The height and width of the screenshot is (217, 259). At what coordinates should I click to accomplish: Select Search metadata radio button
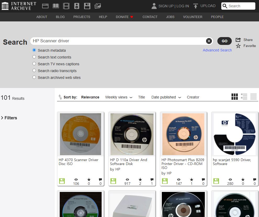coord(34,50)
